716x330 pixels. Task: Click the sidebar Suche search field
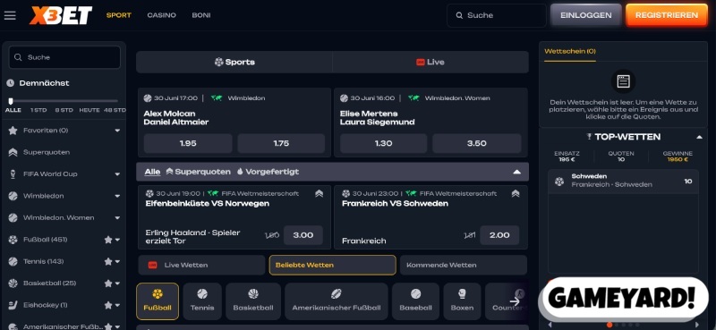click(x=64, y=57)
